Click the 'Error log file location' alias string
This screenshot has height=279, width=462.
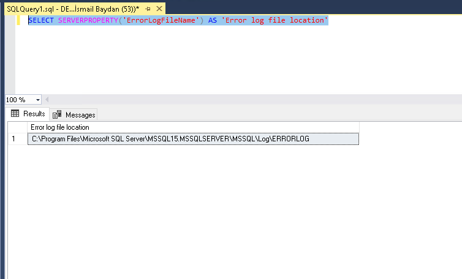coord(275,20)
